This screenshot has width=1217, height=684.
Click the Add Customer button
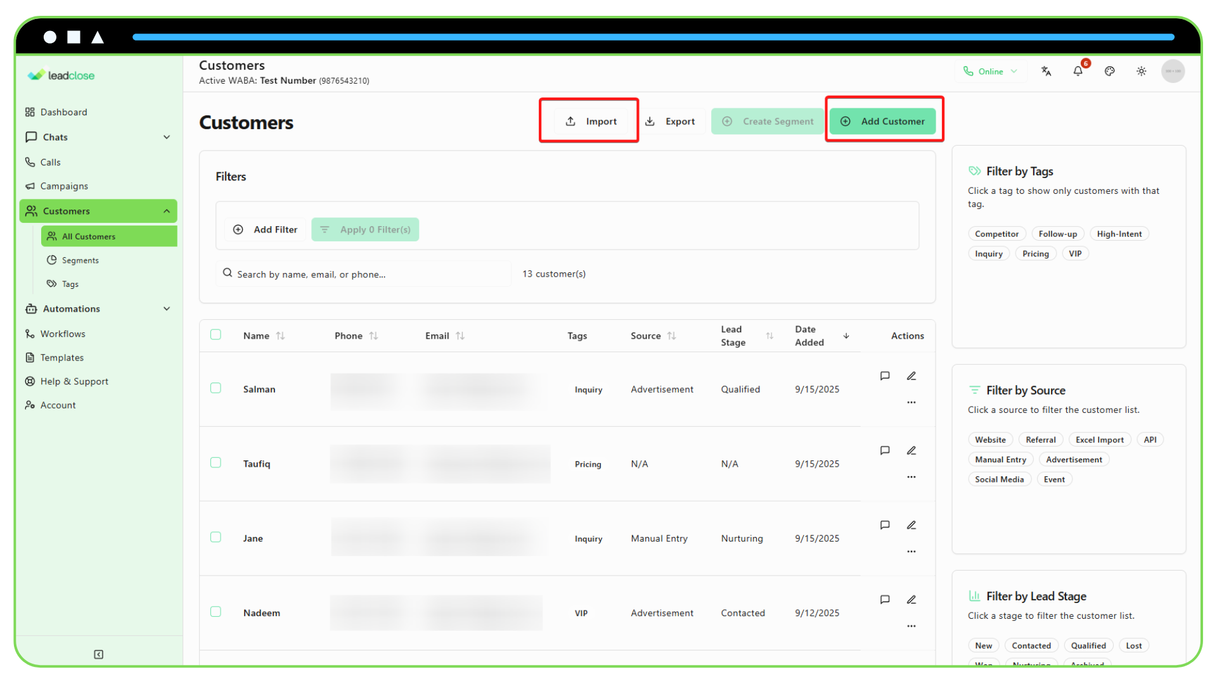point(884,121)
